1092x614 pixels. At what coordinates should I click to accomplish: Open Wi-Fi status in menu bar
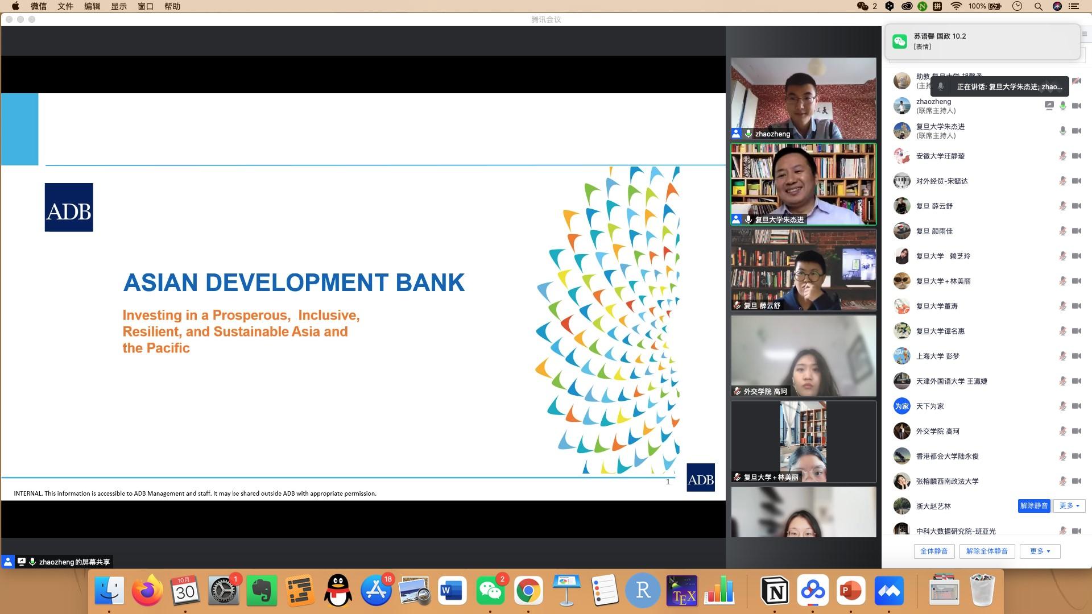pos(956,6)
